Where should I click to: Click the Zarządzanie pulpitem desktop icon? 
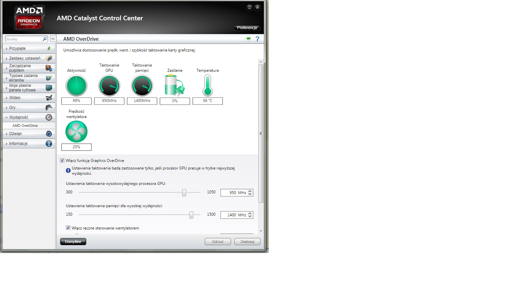[x=49, y=68]
